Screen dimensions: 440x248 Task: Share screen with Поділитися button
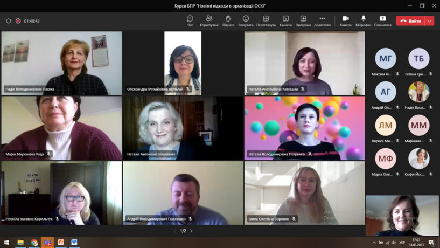(382, 20)
